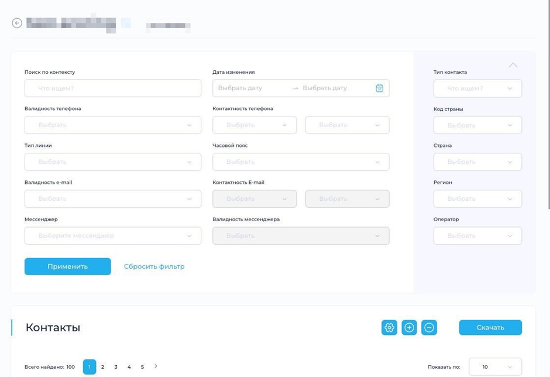The height and width of the screenshot is (377, 550).
Task: Click the Применить button
Action: coord(67,266)
